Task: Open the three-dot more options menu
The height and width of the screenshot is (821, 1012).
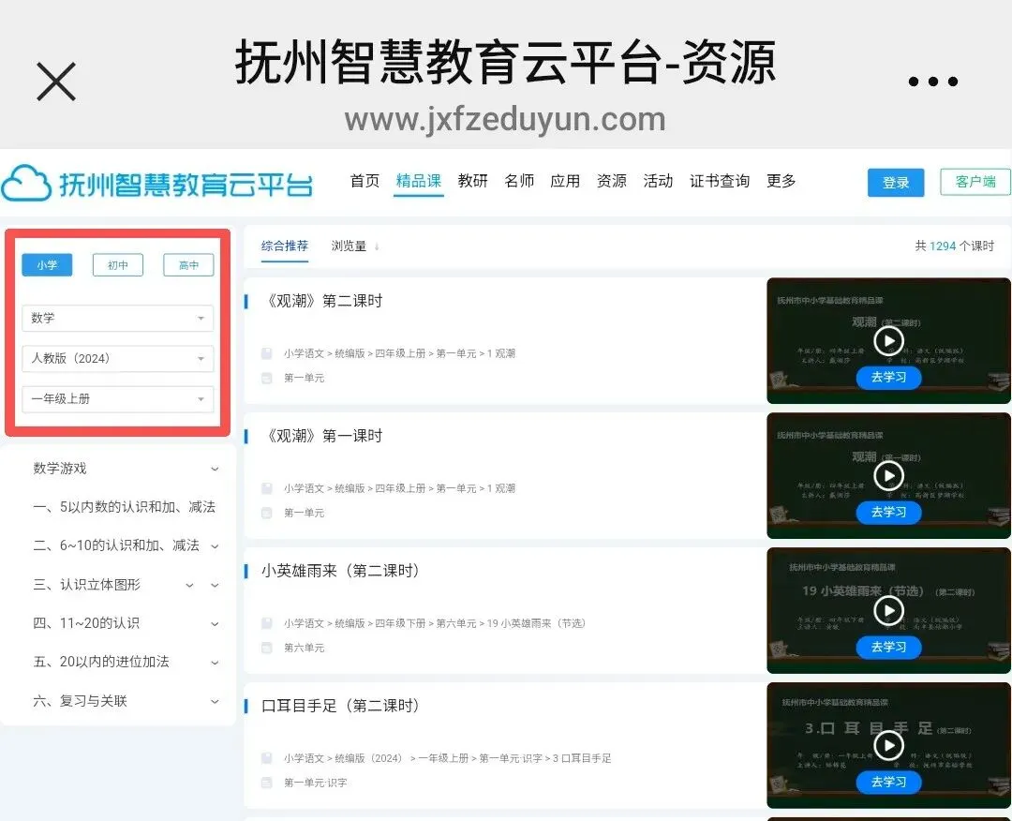Action: point(932,82)
